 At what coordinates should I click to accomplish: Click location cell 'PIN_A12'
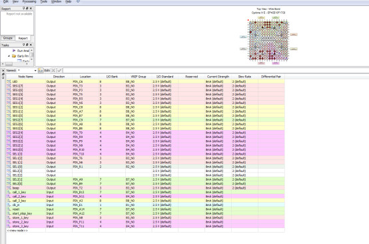[x=85, y=213]
